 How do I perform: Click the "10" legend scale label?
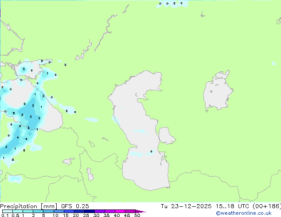(55, 215)
